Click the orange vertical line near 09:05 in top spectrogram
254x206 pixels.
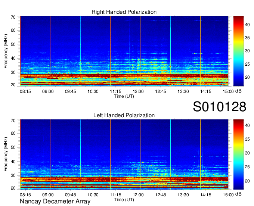coord(50,51)
